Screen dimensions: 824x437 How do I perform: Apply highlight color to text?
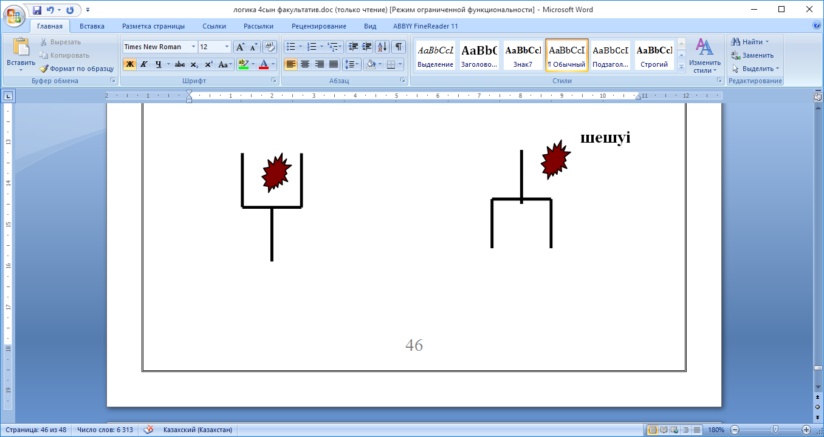coord(243,64)
